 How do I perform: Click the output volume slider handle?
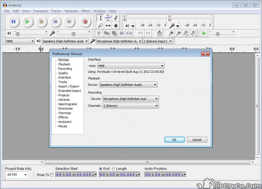pos(18,34)
